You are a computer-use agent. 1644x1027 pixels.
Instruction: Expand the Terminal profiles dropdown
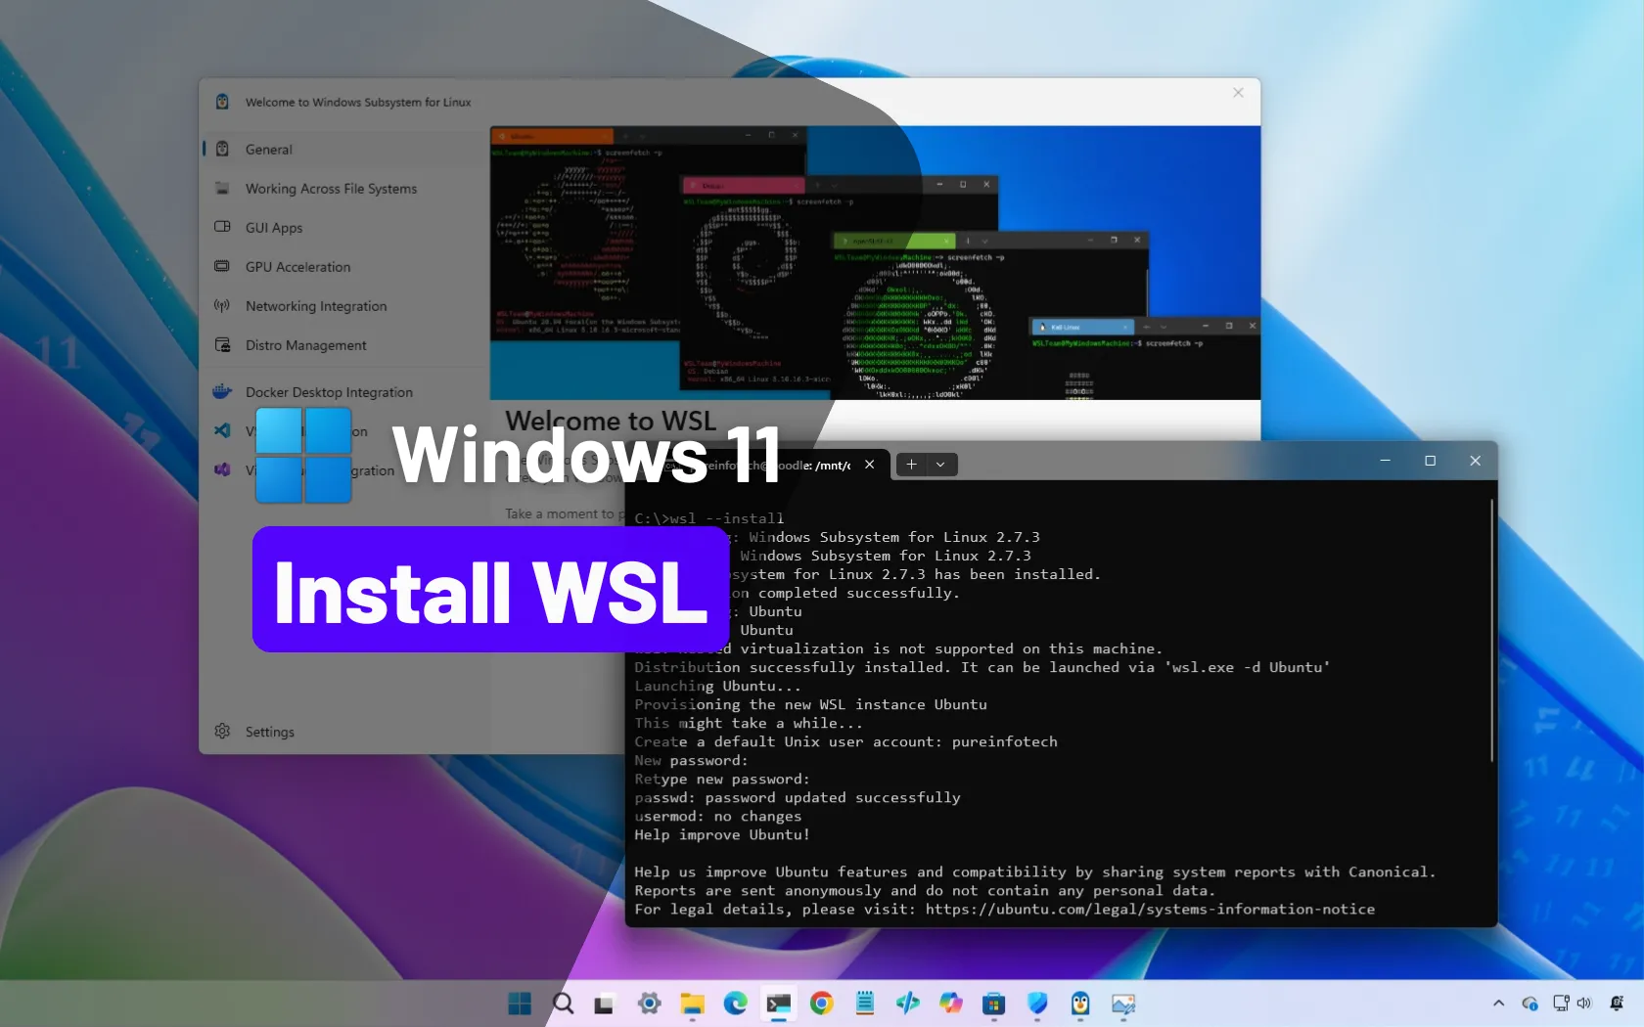click(x=940, y=465)
